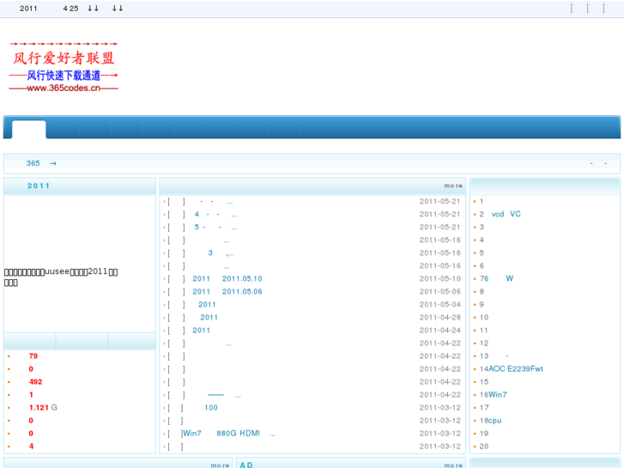
Task: Click the statistic value 492
Action: click(x=35, y=382)
